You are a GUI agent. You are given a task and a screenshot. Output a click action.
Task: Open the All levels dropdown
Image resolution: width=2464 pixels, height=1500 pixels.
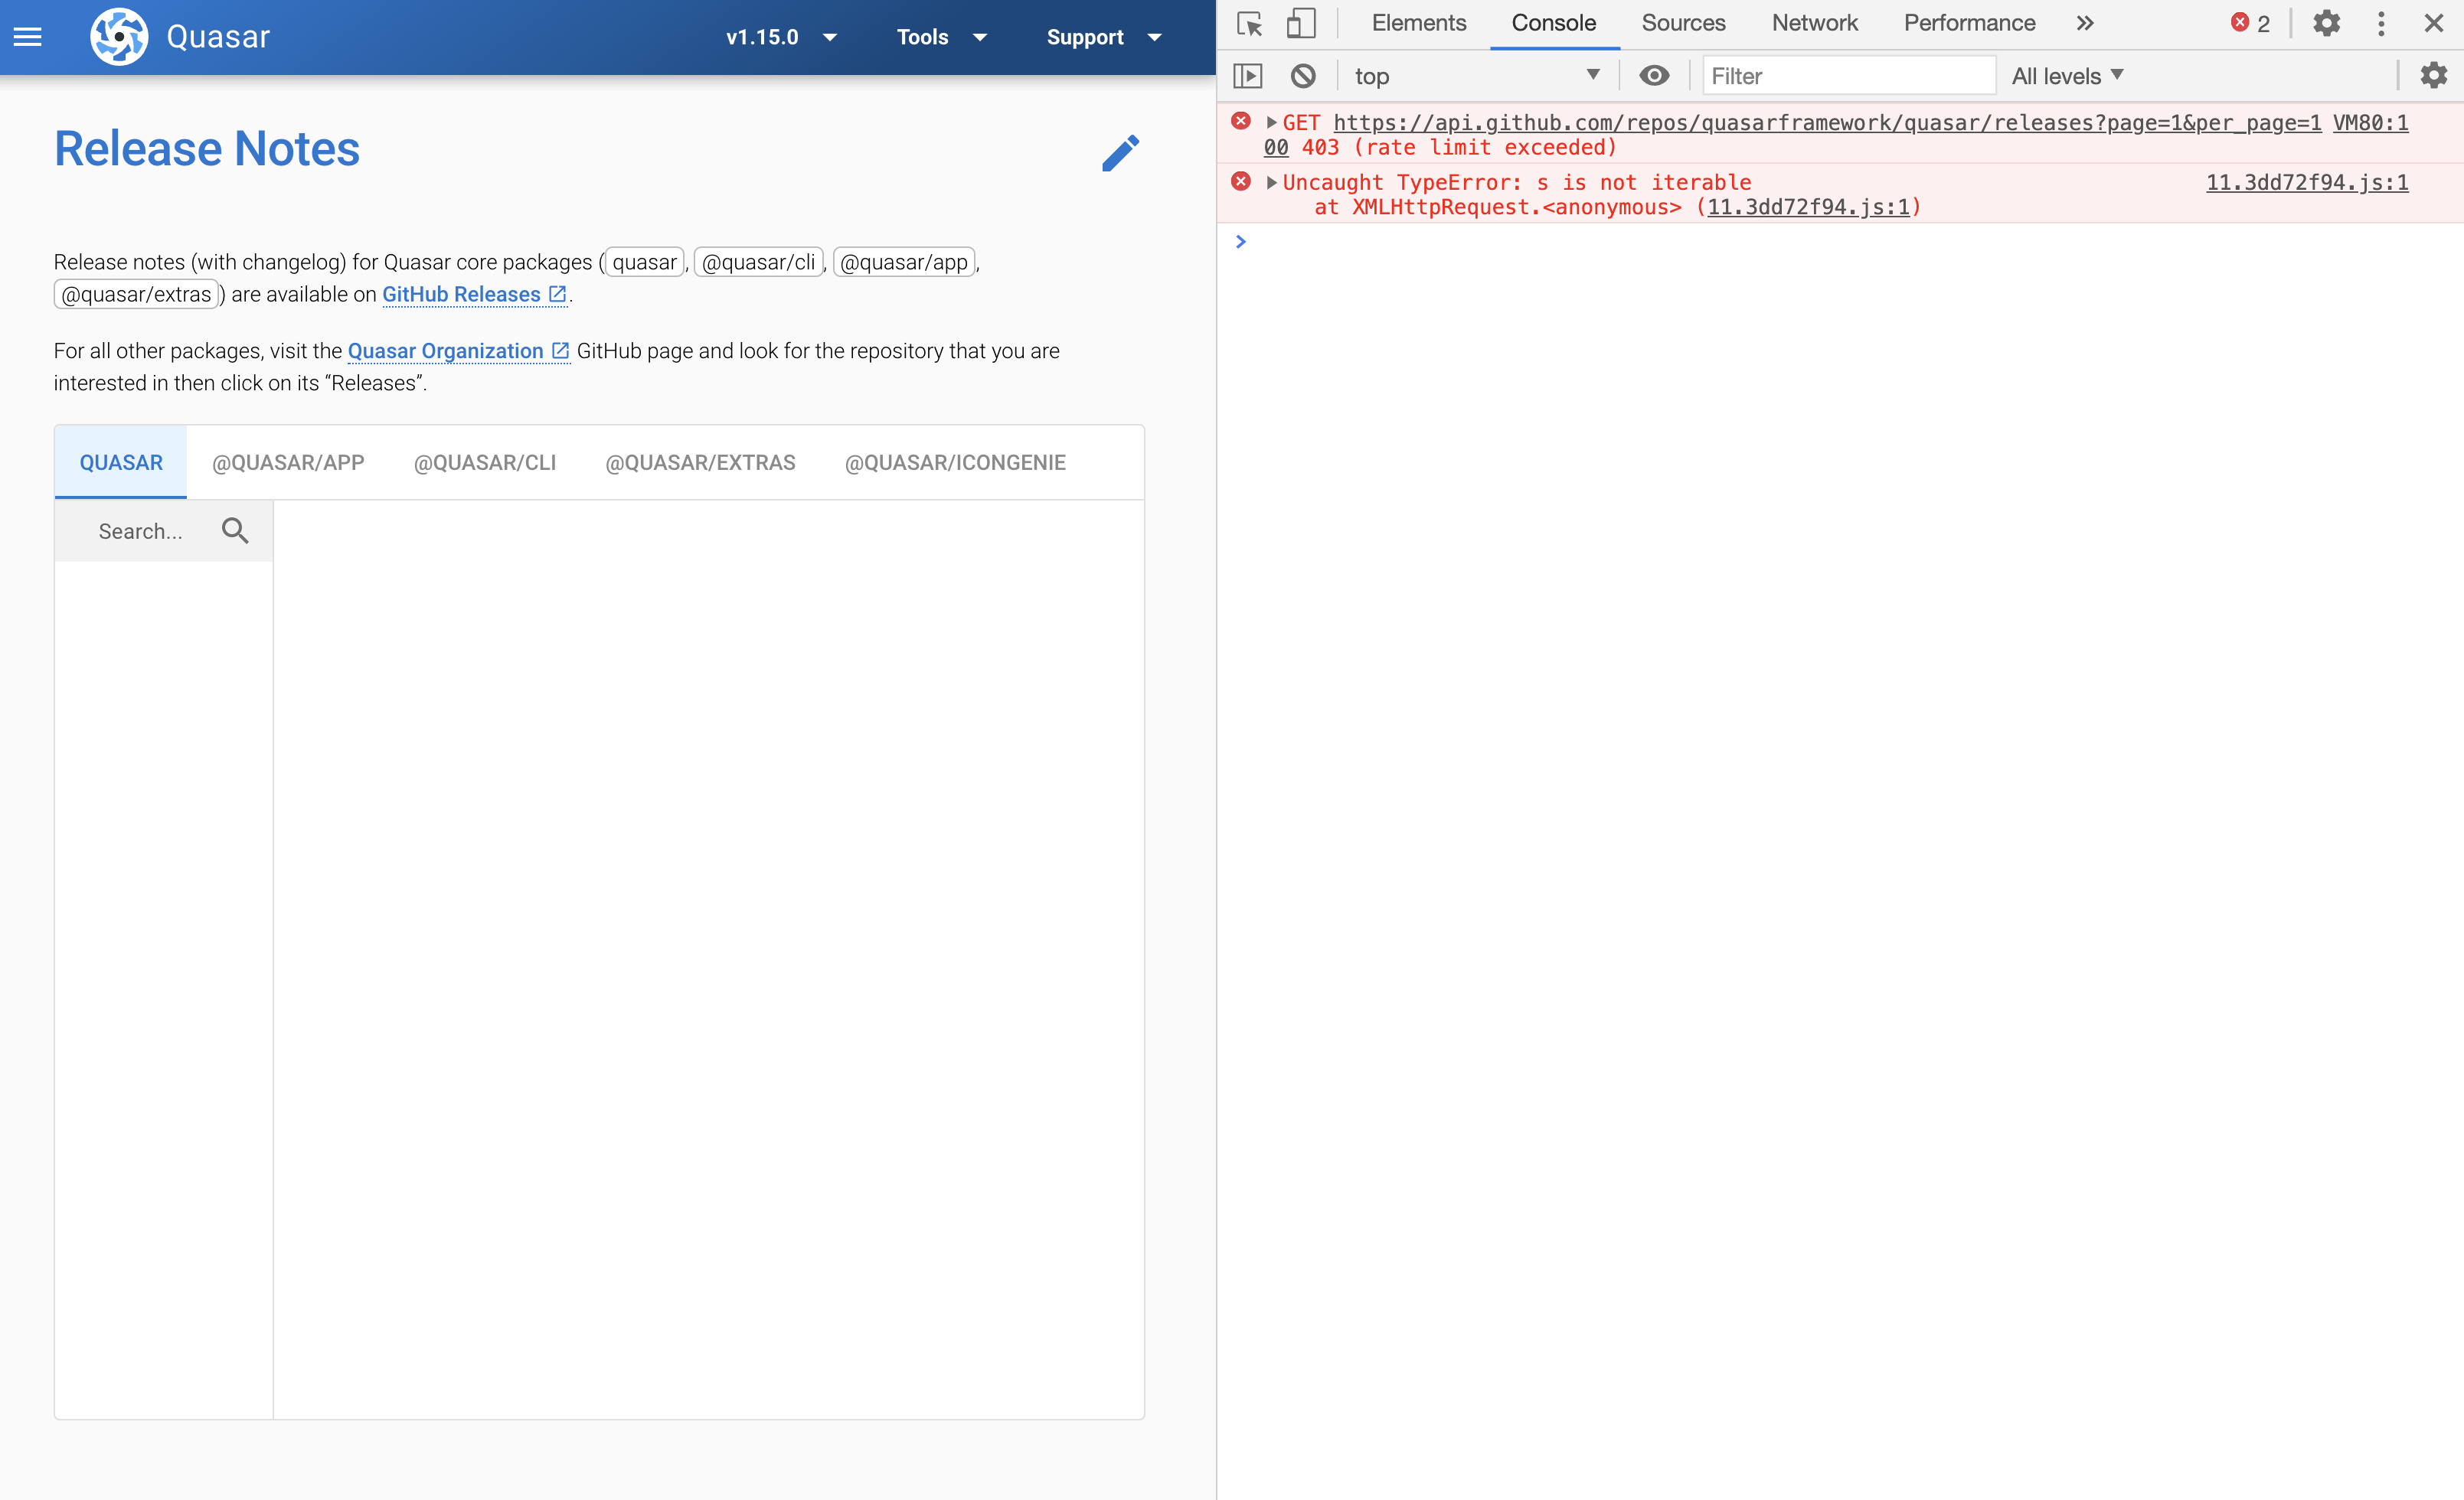pos(2066,75)
